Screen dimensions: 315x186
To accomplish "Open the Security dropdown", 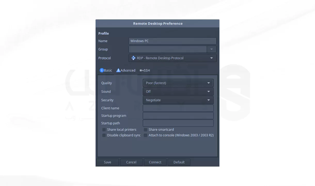I will point(178,100).
